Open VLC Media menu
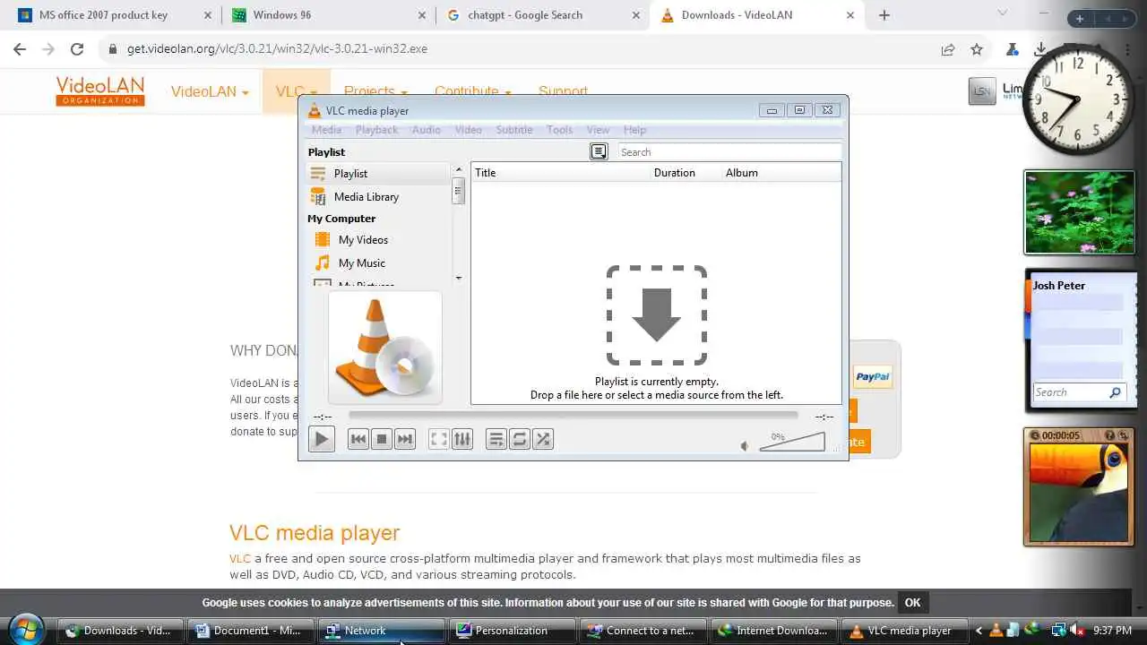The width and height of the screenshot is (1147, 645). pos(326,130)
